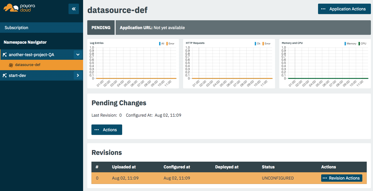Click the datasource-def application icon in sidebar
373x191 pixels.
pos(11,65)
